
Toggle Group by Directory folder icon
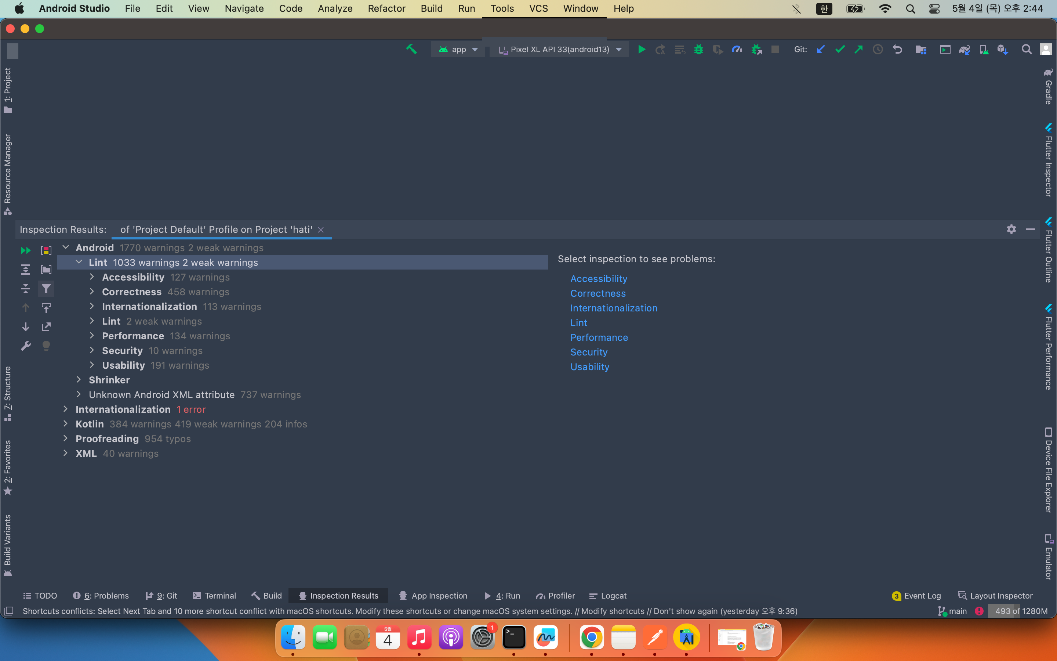pyautogui.click(x=46, y=270)
